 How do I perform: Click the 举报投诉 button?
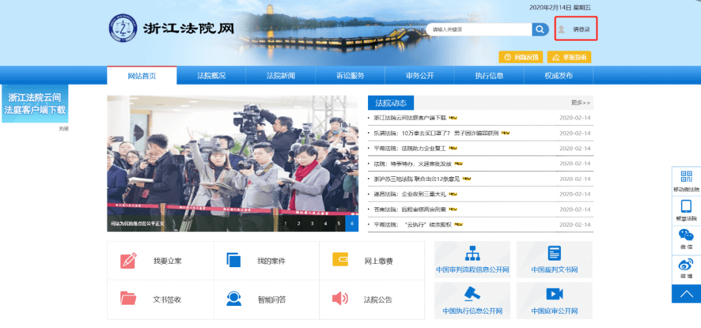(569, 57)
